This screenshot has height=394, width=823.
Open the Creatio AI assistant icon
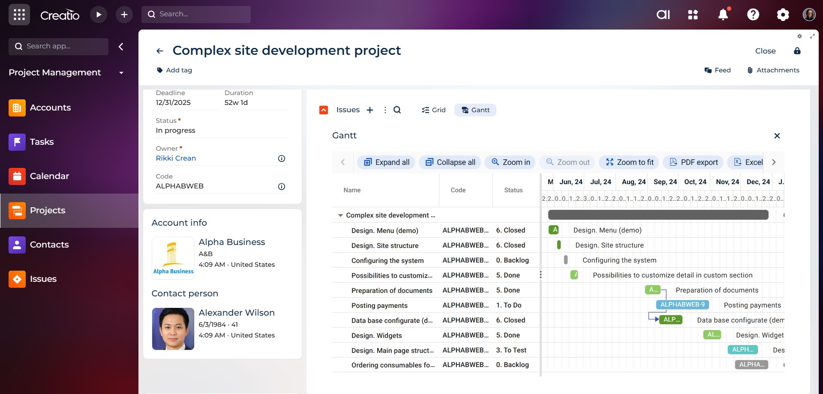coord(663,15)
